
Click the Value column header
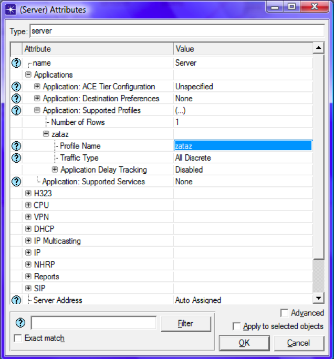(243, 49)
